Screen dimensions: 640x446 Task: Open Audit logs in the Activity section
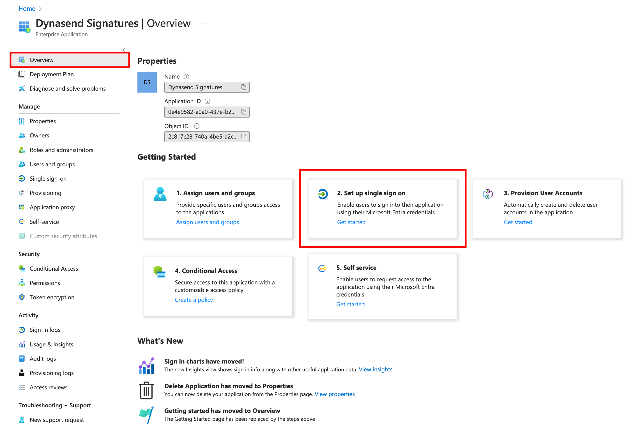[43, 358]
